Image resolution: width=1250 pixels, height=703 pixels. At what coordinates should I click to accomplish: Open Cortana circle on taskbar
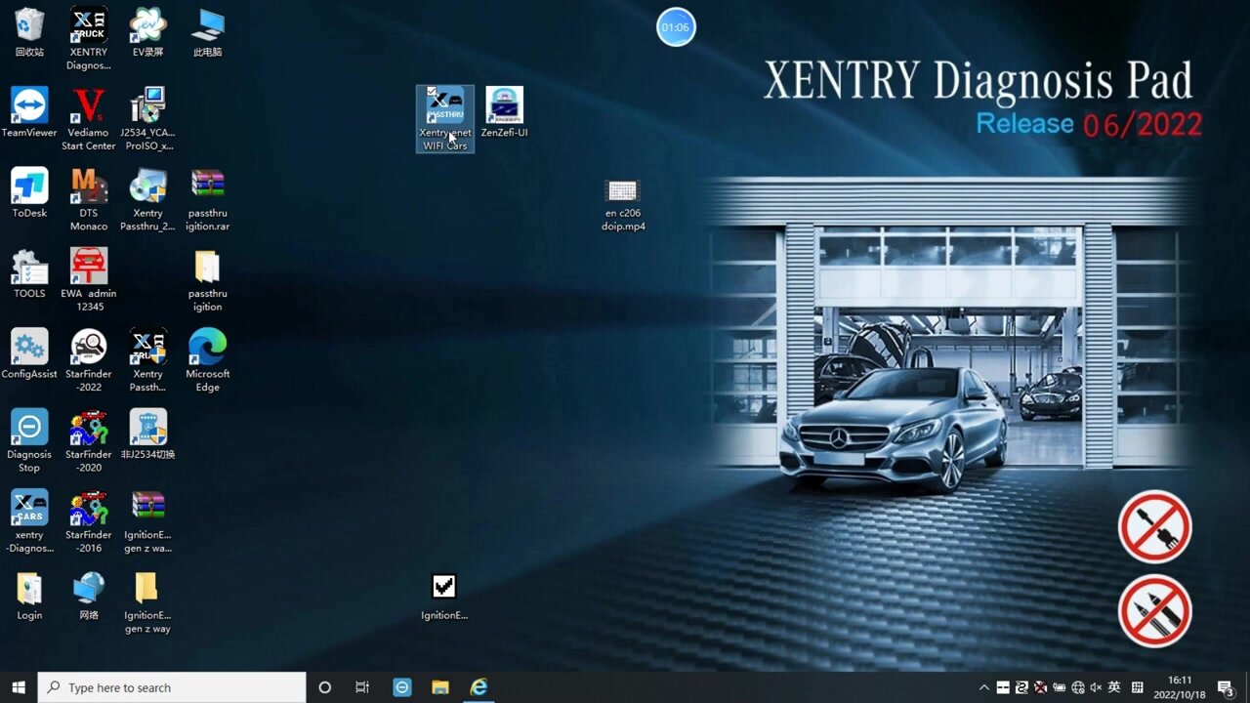325,687
